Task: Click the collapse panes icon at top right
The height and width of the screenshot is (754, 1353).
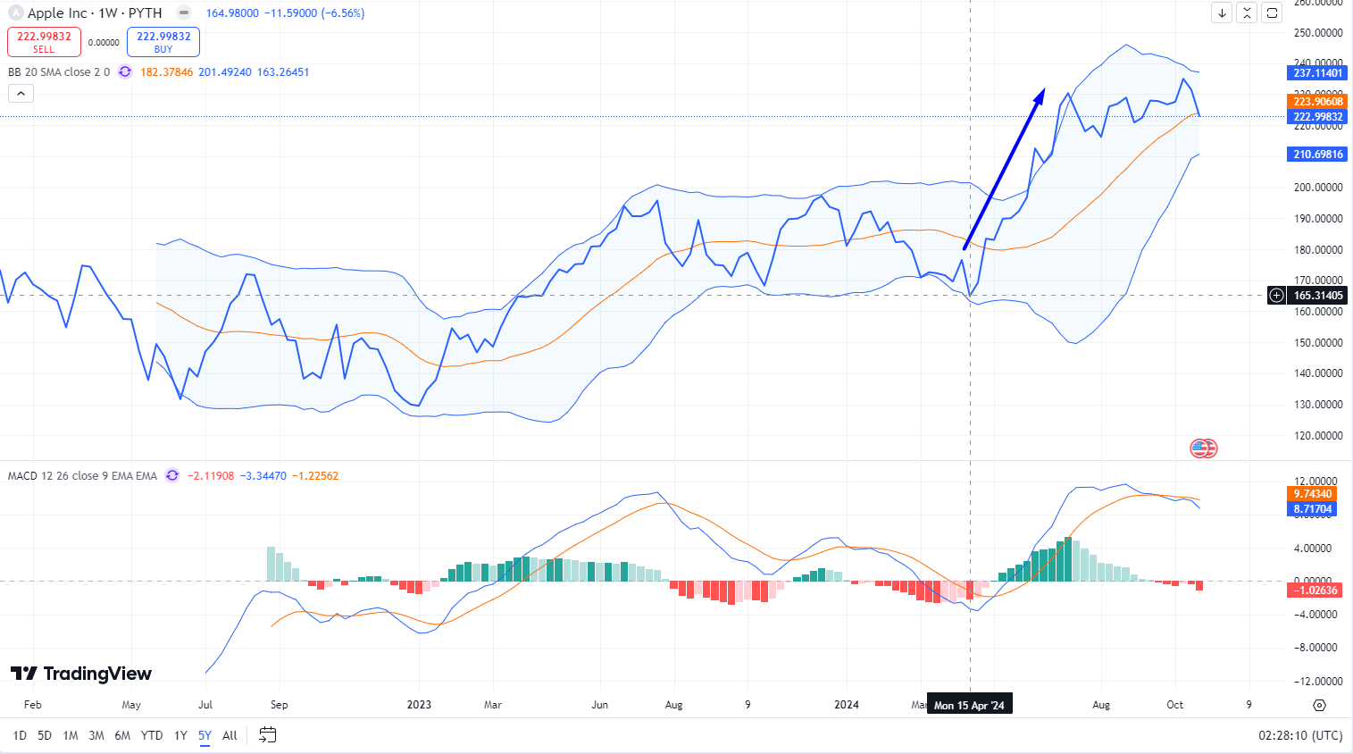Action: tap(1247, 13)
